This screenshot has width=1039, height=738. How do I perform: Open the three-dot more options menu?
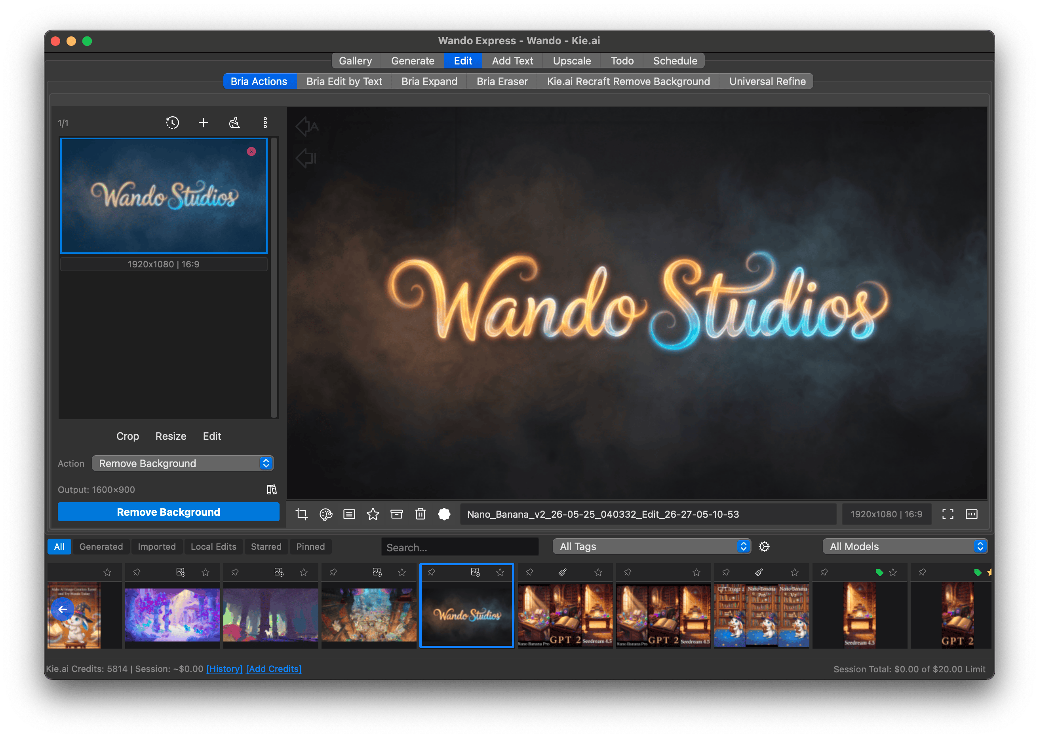pos(265,123)
